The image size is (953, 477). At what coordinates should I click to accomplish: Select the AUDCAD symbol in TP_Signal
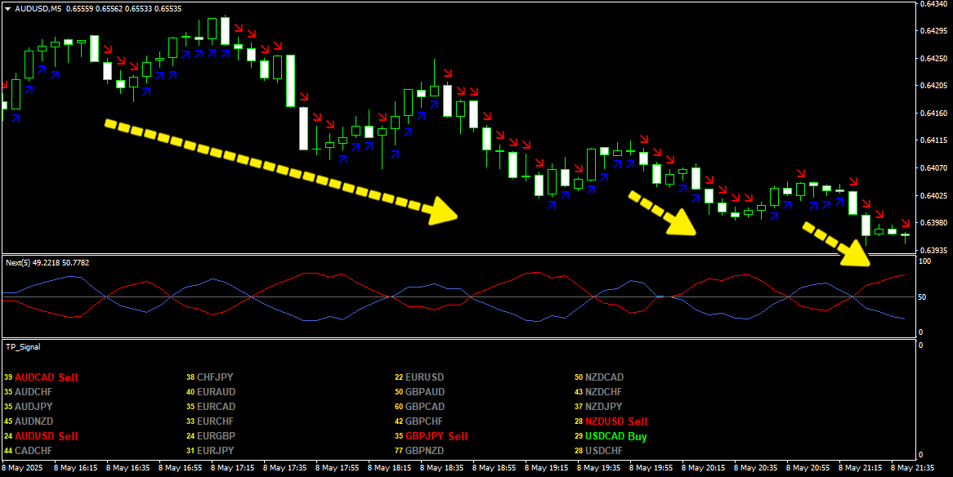tap(34, 377)
